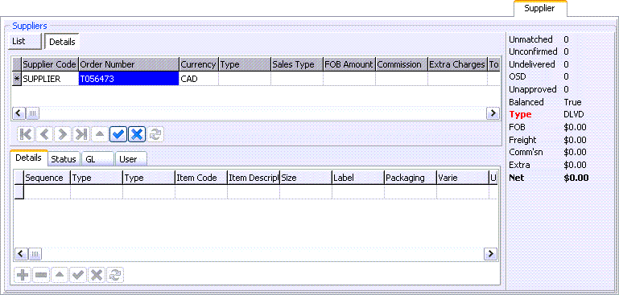Jump to last supplier record
Image resolution: width=619 pixels, height=295 pixels.
[81, 134]
